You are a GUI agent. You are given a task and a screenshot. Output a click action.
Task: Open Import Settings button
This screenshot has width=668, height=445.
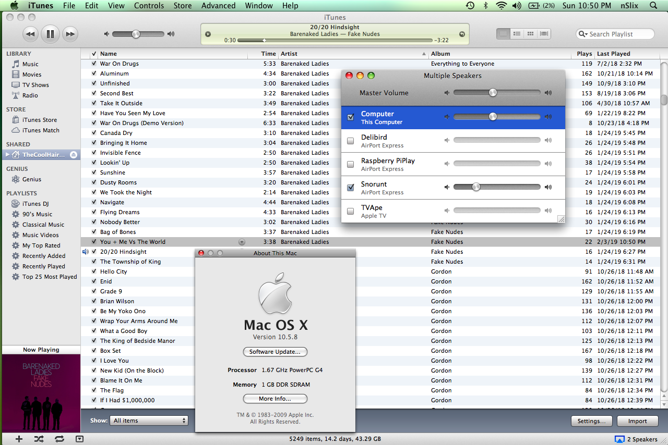coord(592,421)
